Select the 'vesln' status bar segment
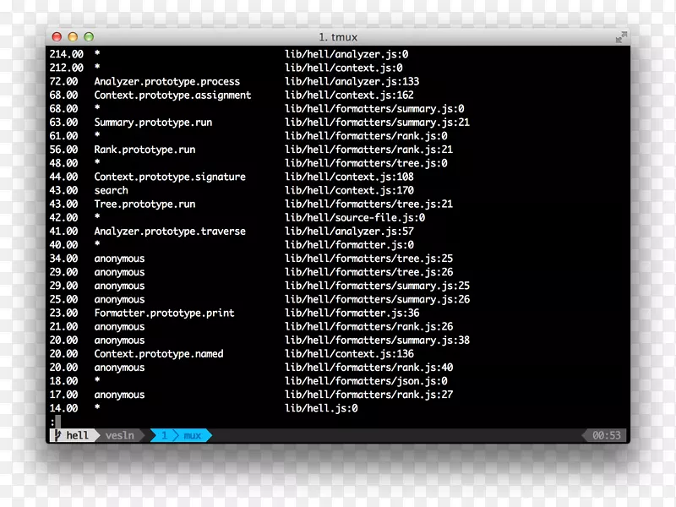 119,435
